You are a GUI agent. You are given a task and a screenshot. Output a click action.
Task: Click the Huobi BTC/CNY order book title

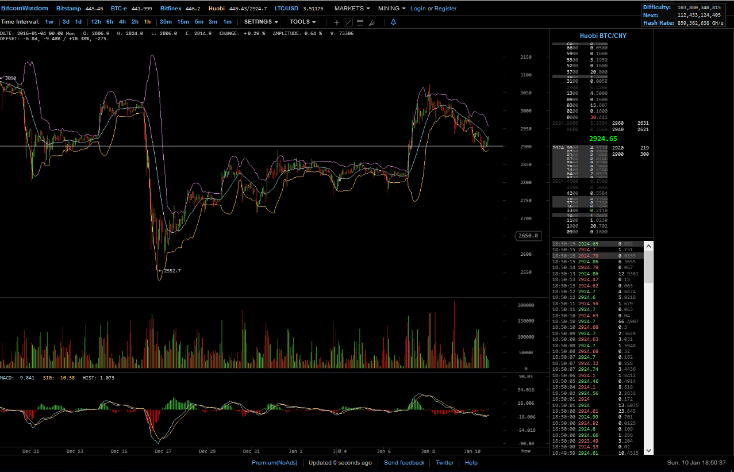coord(603,36)
